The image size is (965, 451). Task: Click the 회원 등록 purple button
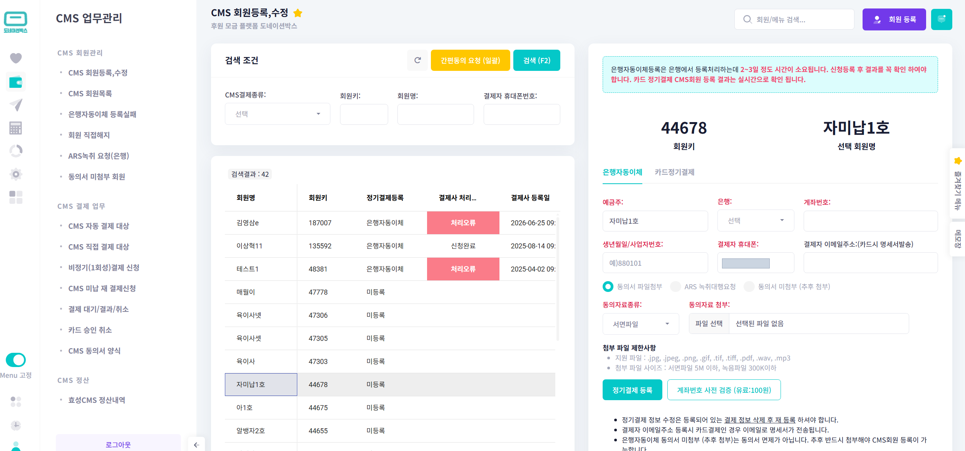pyautogui.click(x=894, y=19)
